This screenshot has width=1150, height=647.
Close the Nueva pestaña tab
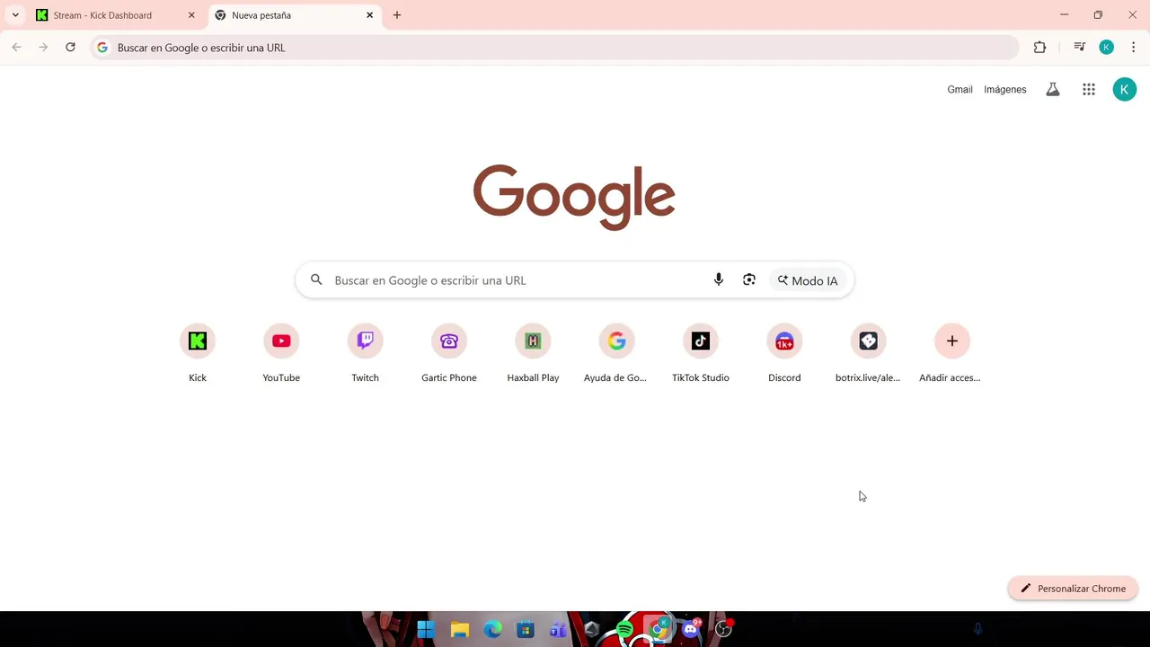[x=369, y=15]
